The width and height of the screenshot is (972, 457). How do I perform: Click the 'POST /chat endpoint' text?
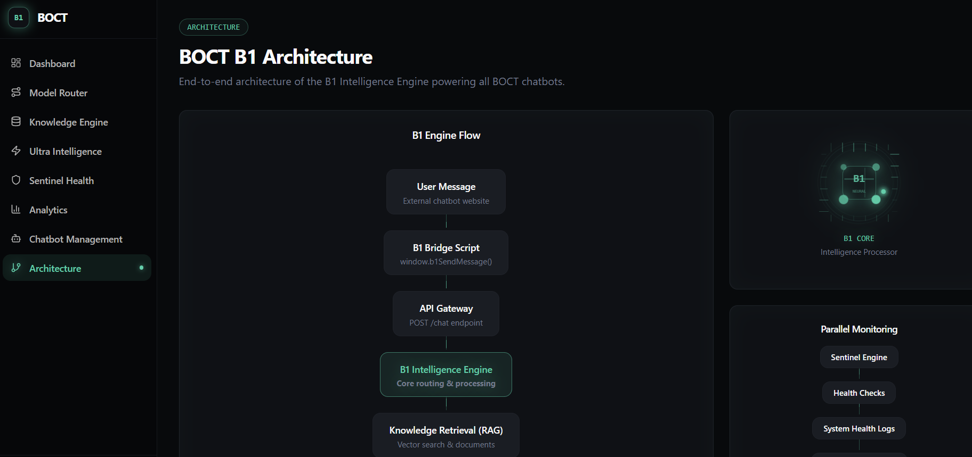446,323
